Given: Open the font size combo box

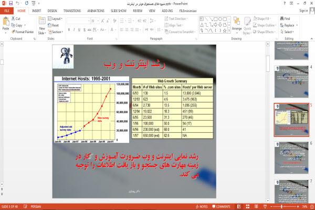Looking at the screenshot, I should (95, 21).
